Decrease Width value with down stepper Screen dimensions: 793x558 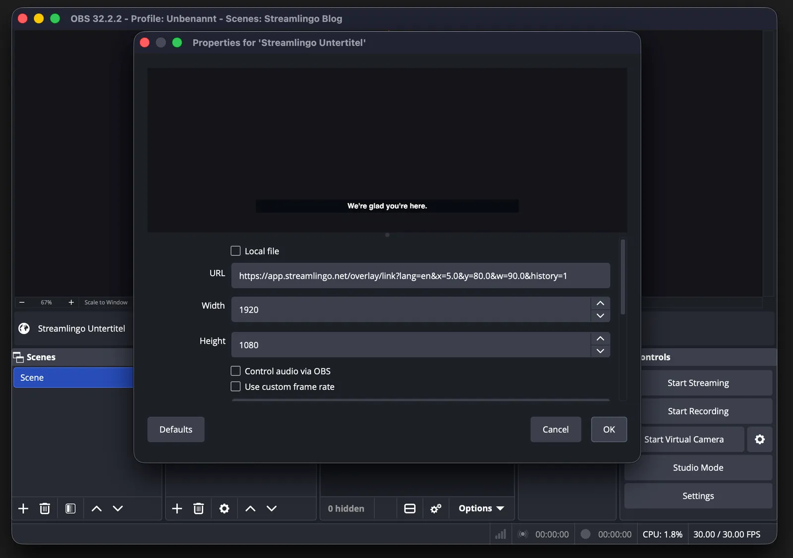tap(600, 316)
